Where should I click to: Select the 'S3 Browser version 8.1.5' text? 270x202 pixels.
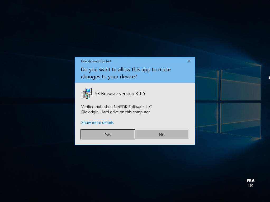point(120,94)
